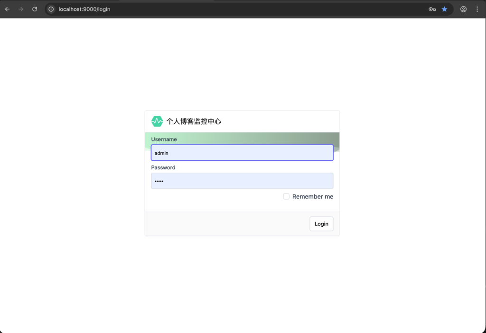Click the browser forward arrow
Screen dimensions: 486x333
pyautogui.click(x=21, y=9)
